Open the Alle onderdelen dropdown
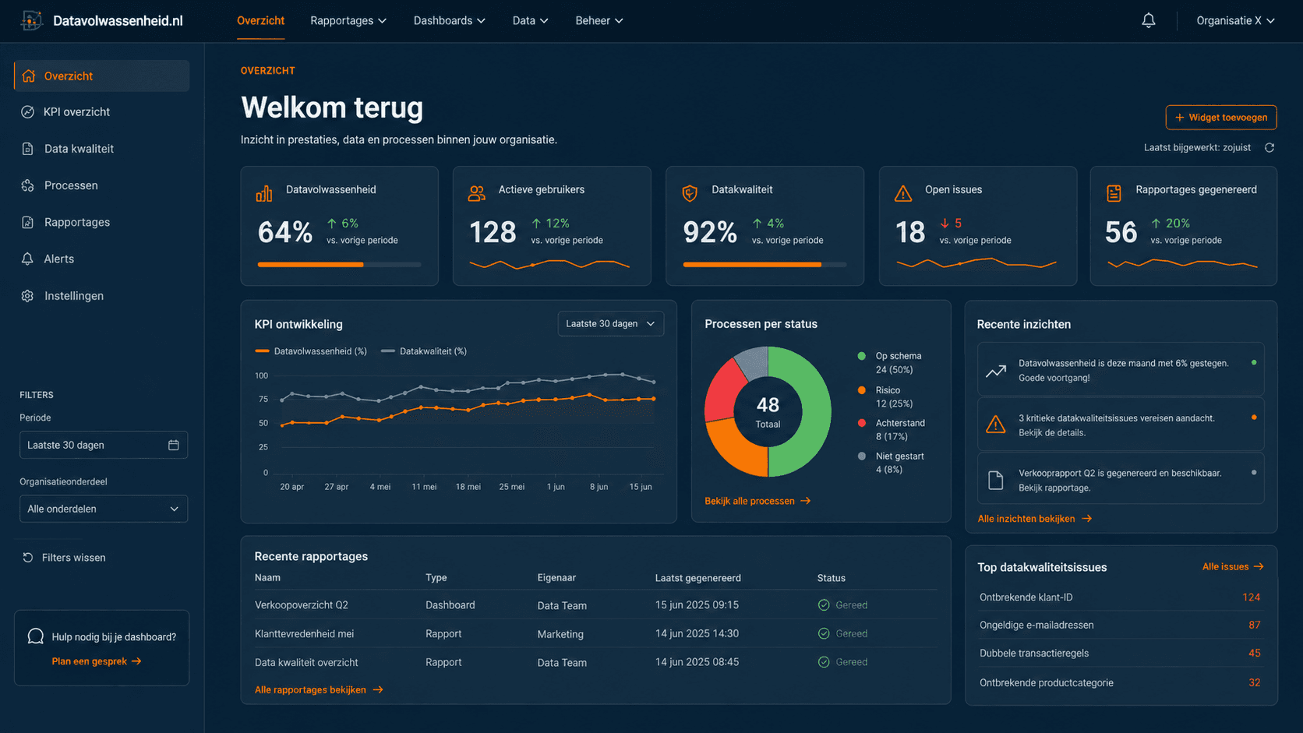1303x733 pixels. (x=104, y=509)
